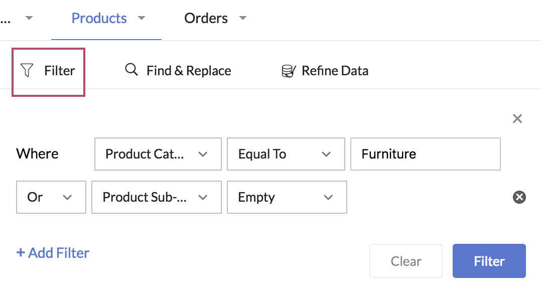
Task: Click the Add Filter link
Action: point(53,253)
